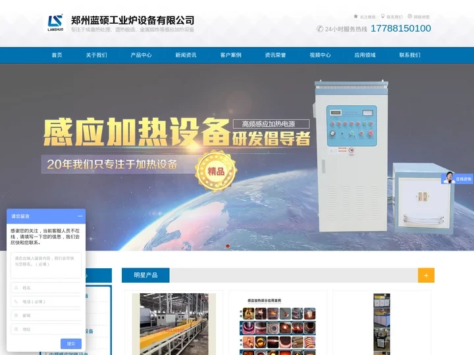Click the 电话（必填）input field
The height and width of the screenshot is (355, 474).
coord(46,302)
